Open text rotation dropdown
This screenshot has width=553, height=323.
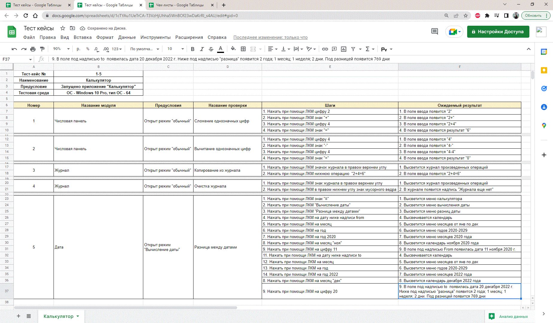point(311,49)
